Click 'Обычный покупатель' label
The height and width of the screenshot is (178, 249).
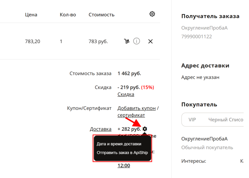(207, 147)
